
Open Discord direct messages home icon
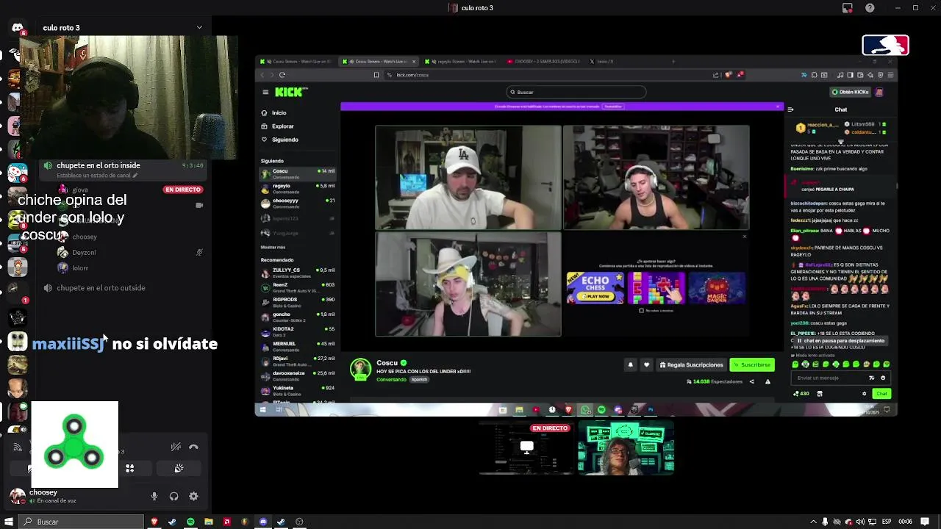click(x=17, y=28)
